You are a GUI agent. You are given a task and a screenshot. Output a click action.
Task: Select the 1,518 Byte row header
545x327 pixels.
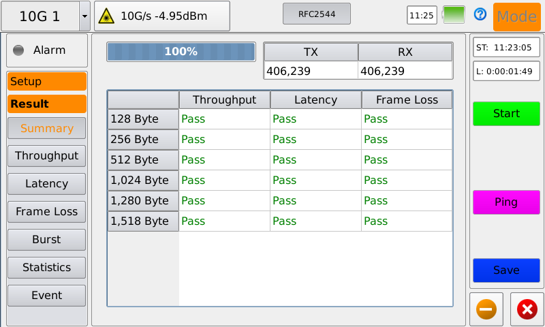[x=143, y=221]
